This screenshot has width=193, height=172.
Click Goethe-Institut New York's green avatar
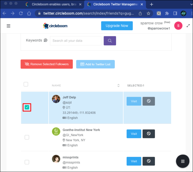coord(56,131)
